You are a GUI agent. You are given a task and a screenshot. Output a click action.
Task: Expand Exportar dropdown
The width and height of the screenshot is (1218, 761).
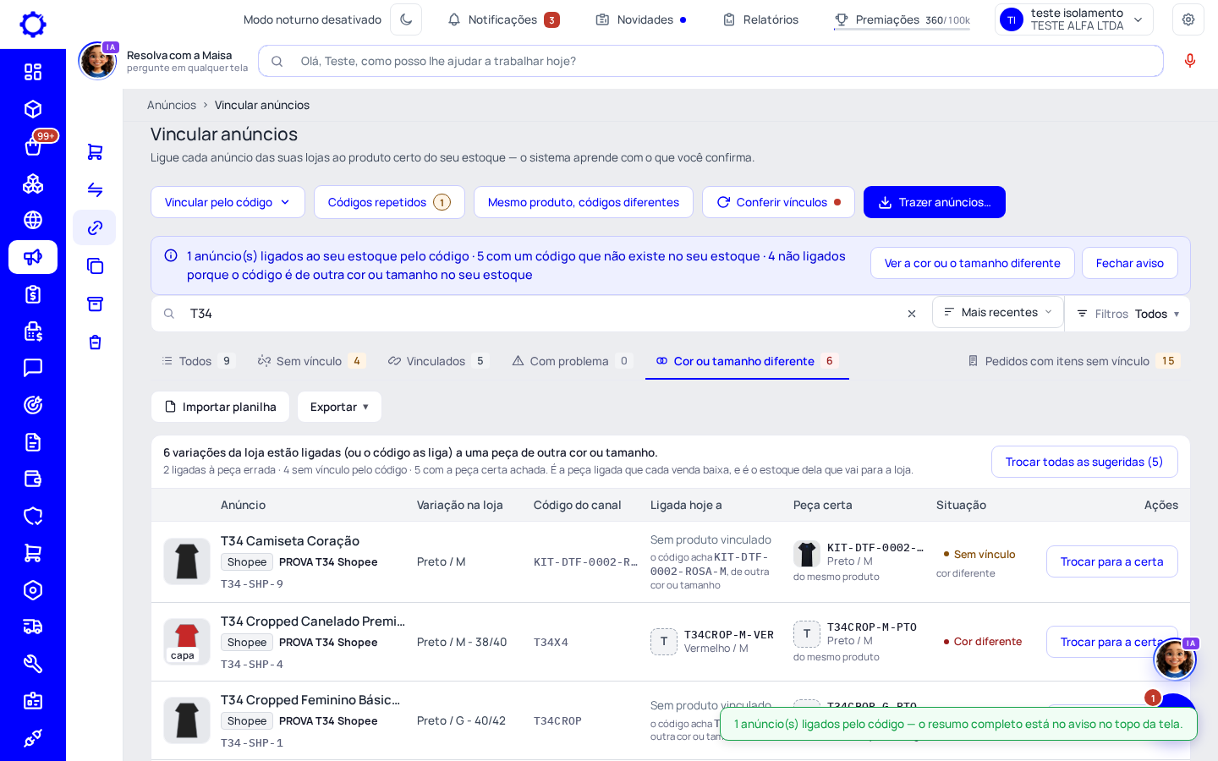pyautogui.click(x=339, y=407)
